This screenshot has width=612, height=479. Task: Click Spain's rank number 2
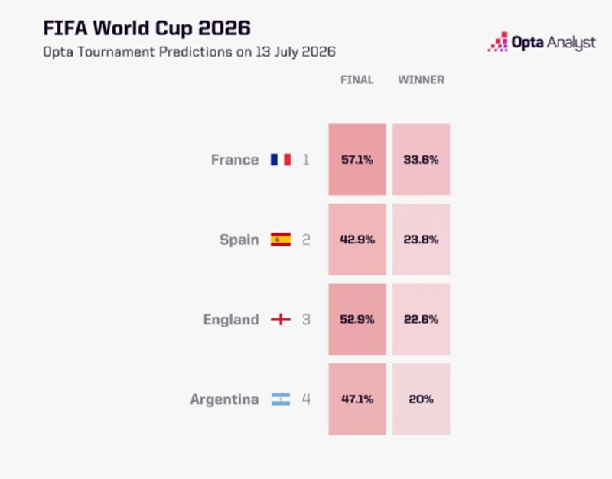click(306, 239)
